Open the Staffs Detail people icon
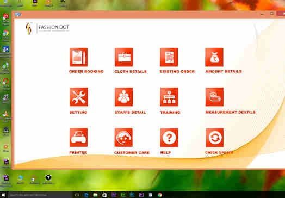 [124, 97]
